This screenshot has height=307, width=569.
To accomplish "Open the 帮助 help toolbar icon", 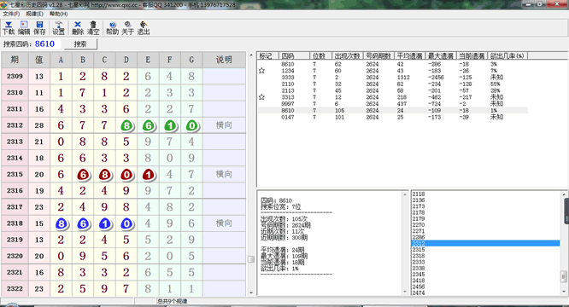I will tap(112, 28).
